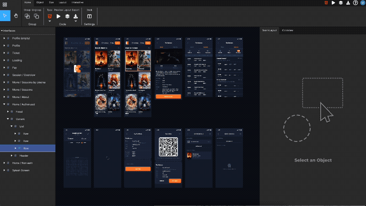Screen dimensions: 366x206
Task: Click frame icon beside Profile (empty)
Action: [x=8, y=38]
